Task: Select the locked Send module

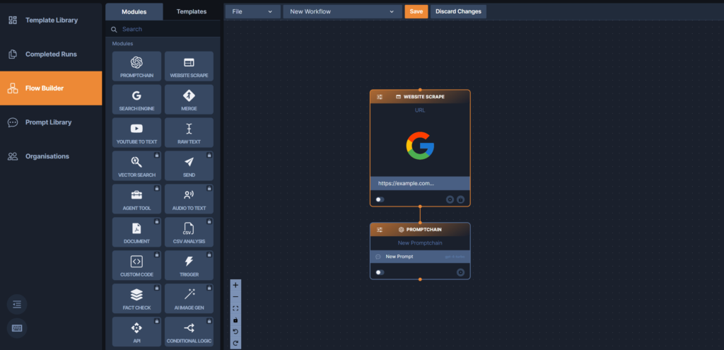Action: (x=189, y=165)
